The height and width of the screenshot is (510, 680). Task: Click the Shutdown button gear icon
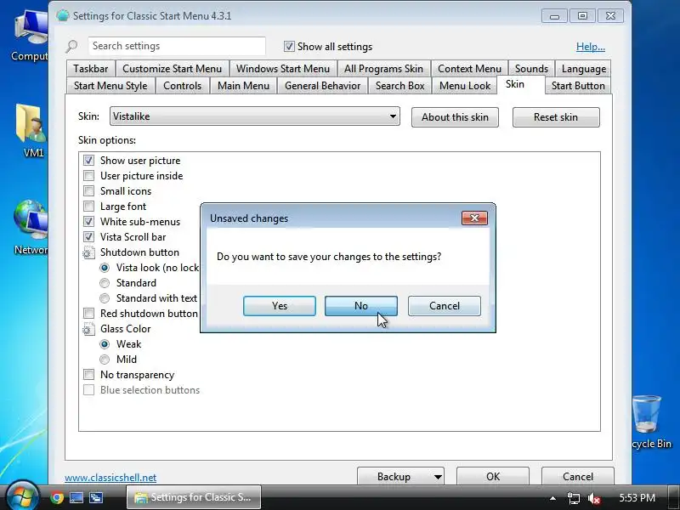pyautogui.click(x=88, y=252)
